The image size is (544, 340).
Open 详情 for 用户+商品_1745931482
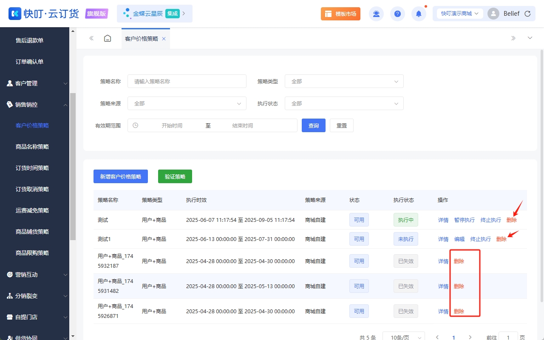tap(443, 286)
